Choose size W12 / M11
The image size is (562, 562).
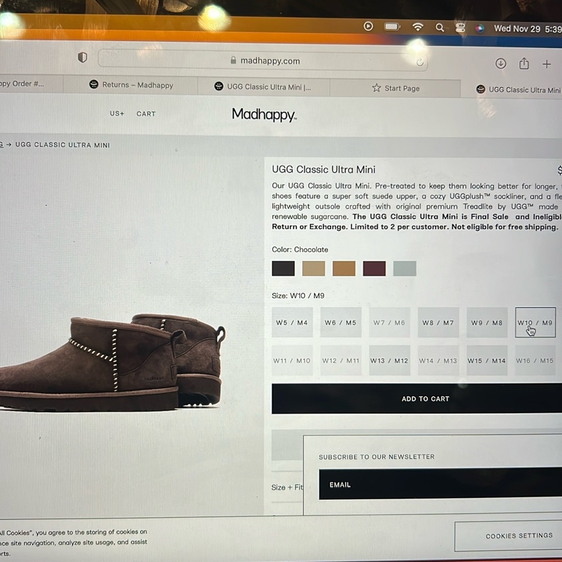click(341, 360)
